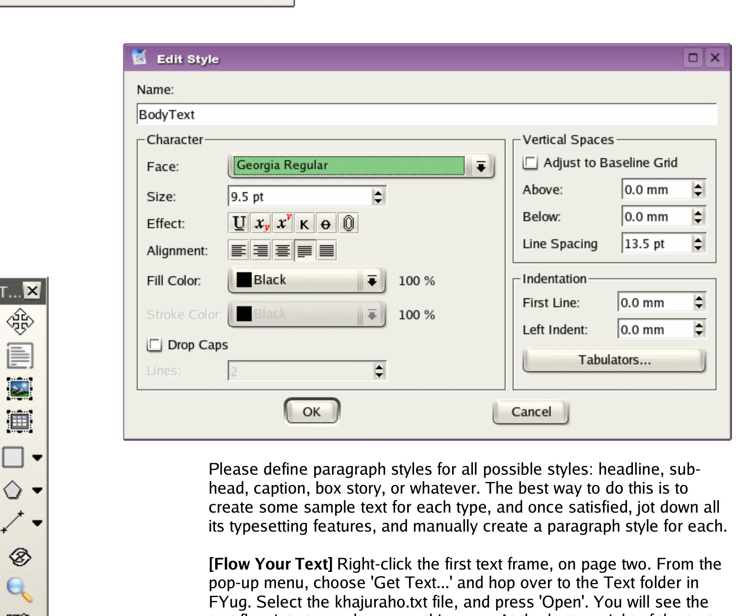This screenshot has width=752, height=616.
Task: Enable the Subscript effect button
Action: (x=261, y=223)
